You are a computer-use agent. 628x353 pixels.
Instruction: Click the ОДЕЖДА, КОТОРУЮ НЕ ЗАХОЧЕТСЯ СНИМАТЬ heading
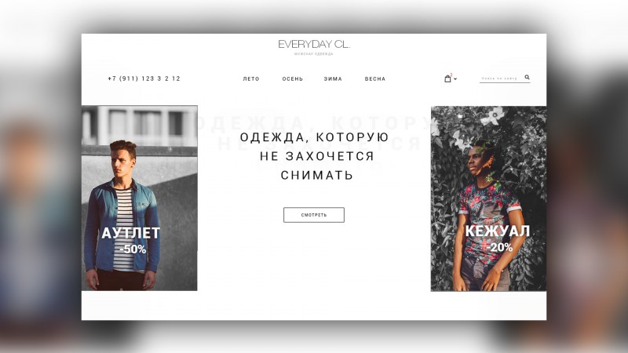pos(315,156)
